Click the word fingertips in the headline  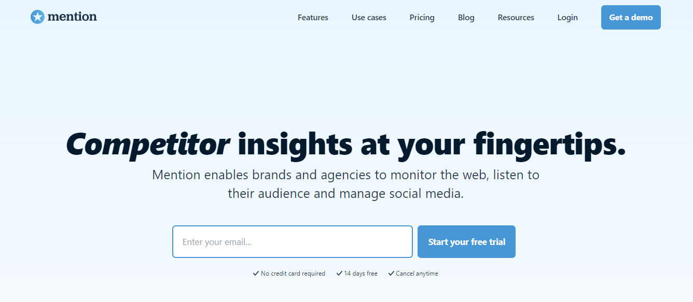pos(550,145)
